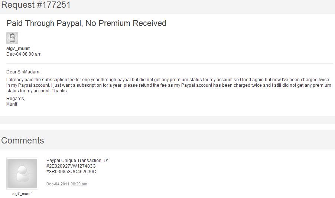Click the Munif signature name
Image resolution: width=335 pixels, height=198 pixels.
[12, 104]
